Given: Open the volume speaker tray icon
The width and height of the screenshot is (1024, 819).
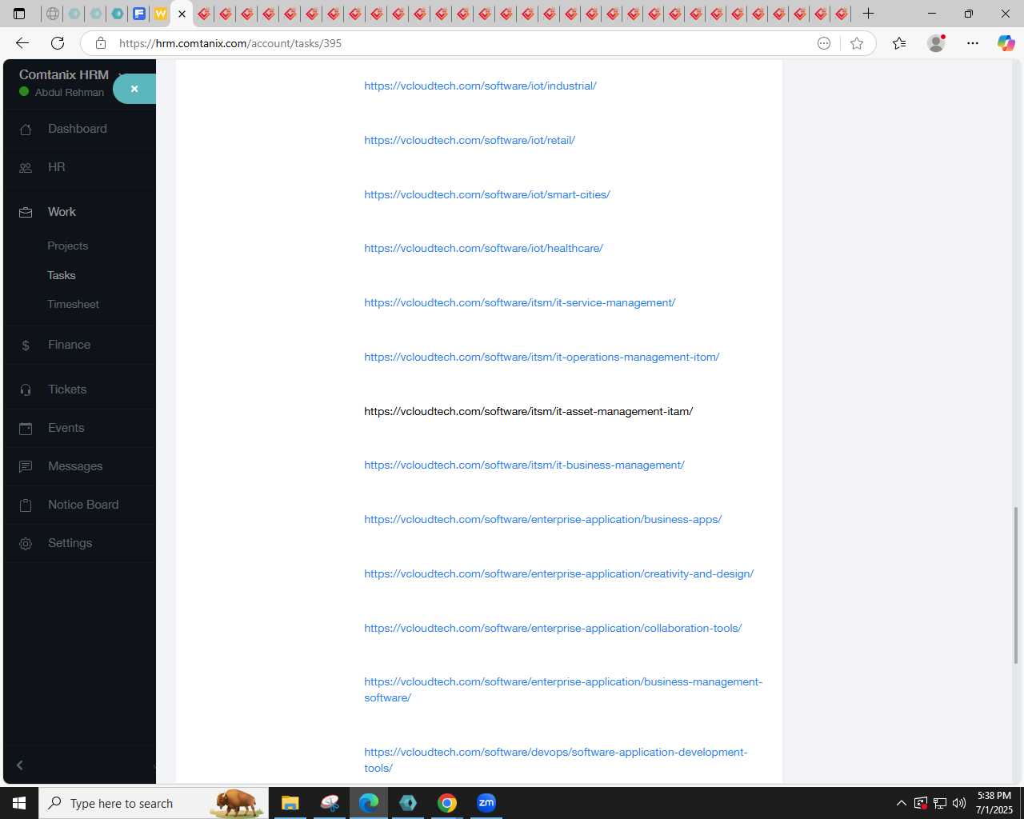Looking at the screenshot, I should pos(959,803).
